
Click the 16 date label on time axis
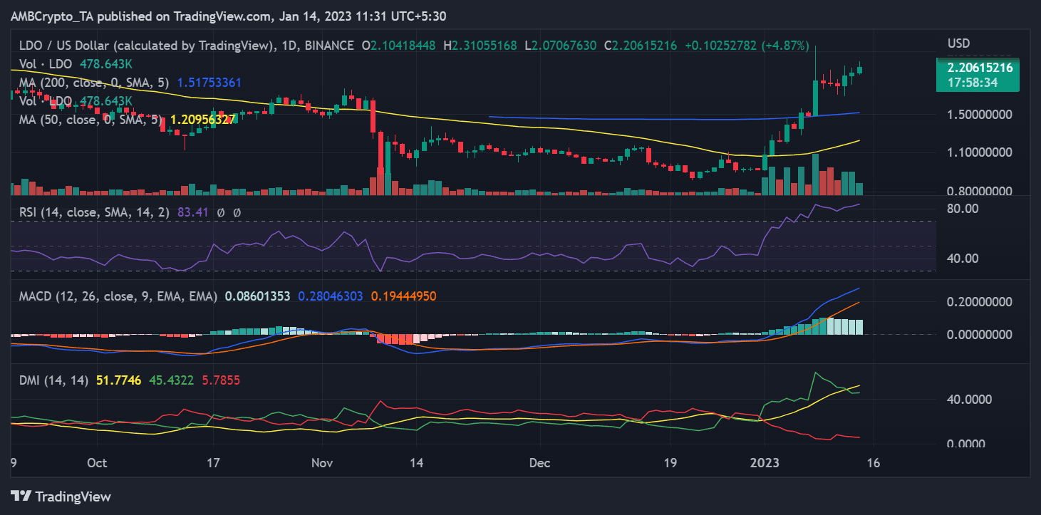point(873,463)
